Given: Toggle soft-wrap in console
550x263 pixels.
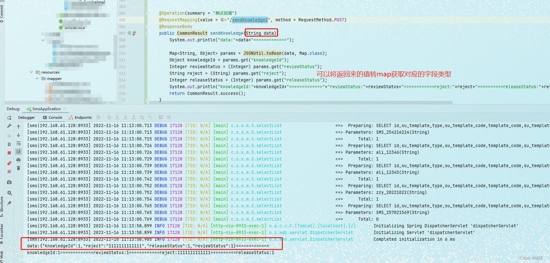Looking at the screenshot, I should pyautogui.click(x=18, y=143).
